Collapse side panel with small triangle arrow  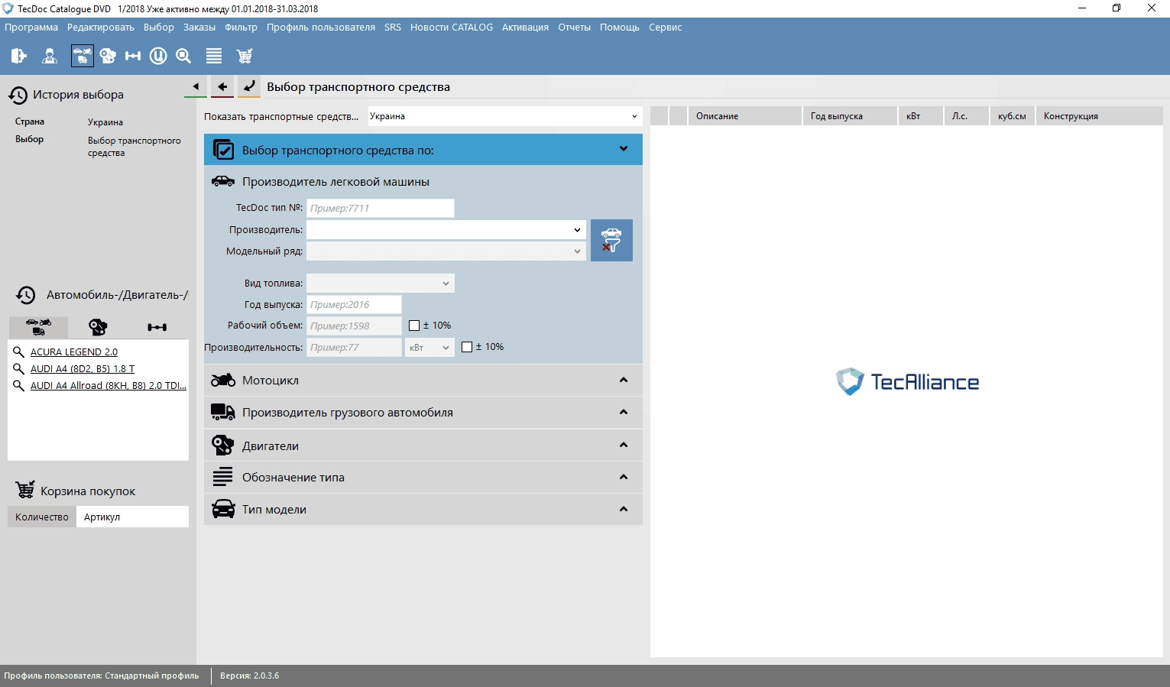[x=196, y=87]
